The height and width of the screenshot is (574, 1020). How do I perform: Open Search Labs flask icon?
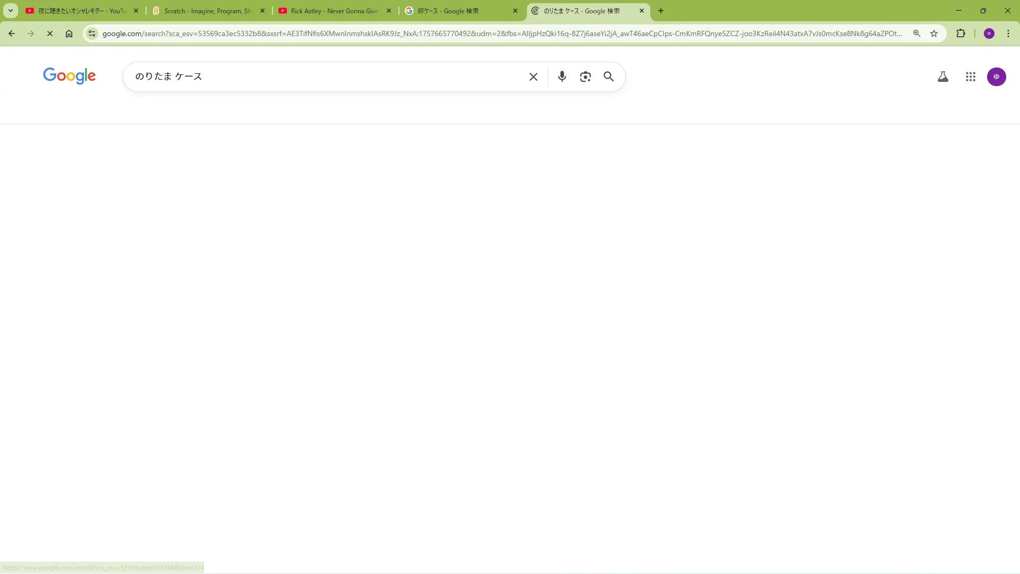coord(942,77)
